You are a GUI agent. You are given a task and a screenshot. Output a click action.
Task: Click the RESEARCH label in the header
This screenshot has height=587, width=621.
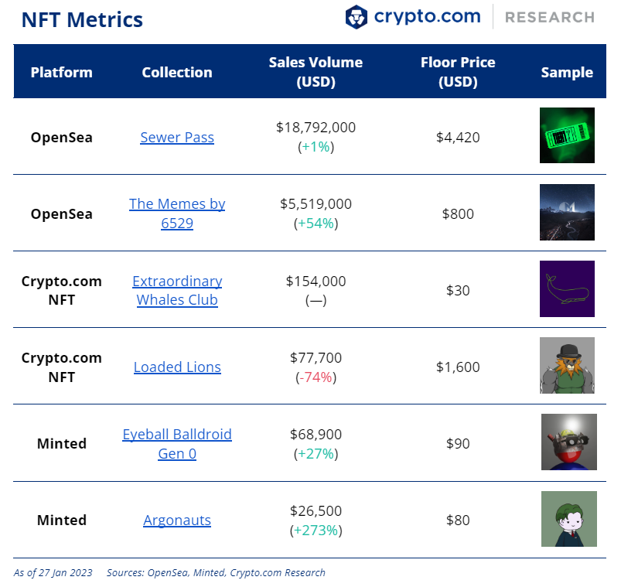point(550,18)
